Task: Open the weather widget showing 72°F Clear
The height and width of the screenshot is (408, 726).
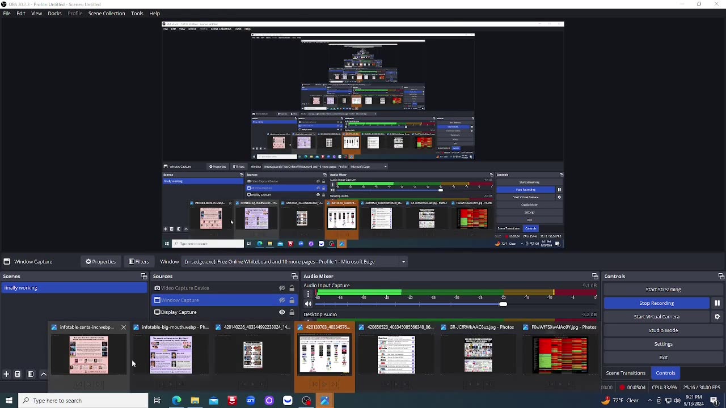Action: 620,401
